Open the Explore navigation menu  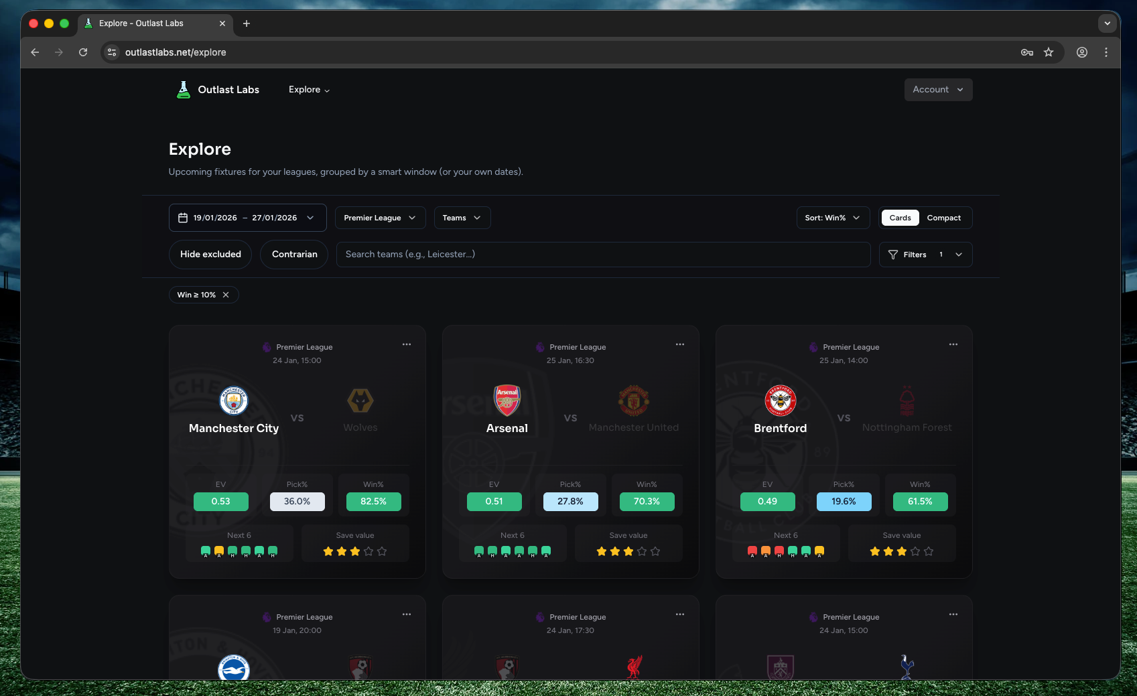pyautogui.click(x=309, y=89)
